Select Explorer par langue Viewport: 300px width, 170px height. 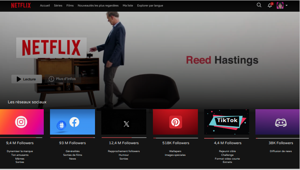click(x=150, y=5)
